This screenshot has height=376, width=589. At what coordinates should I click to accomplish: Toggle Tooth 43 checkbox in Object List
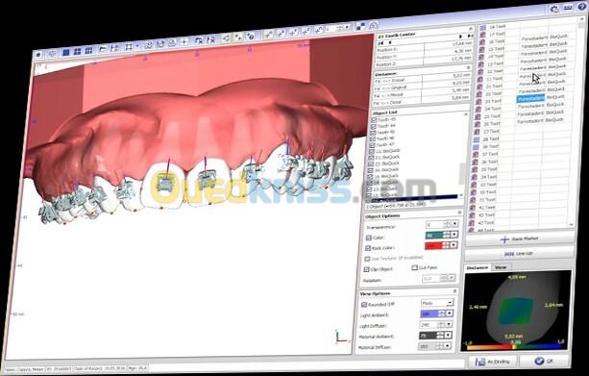[x=374, y=120]
